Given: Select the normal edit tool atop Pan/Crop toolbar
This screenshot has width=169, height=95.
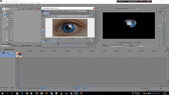Looking at the screenshot, I should 43,19.
